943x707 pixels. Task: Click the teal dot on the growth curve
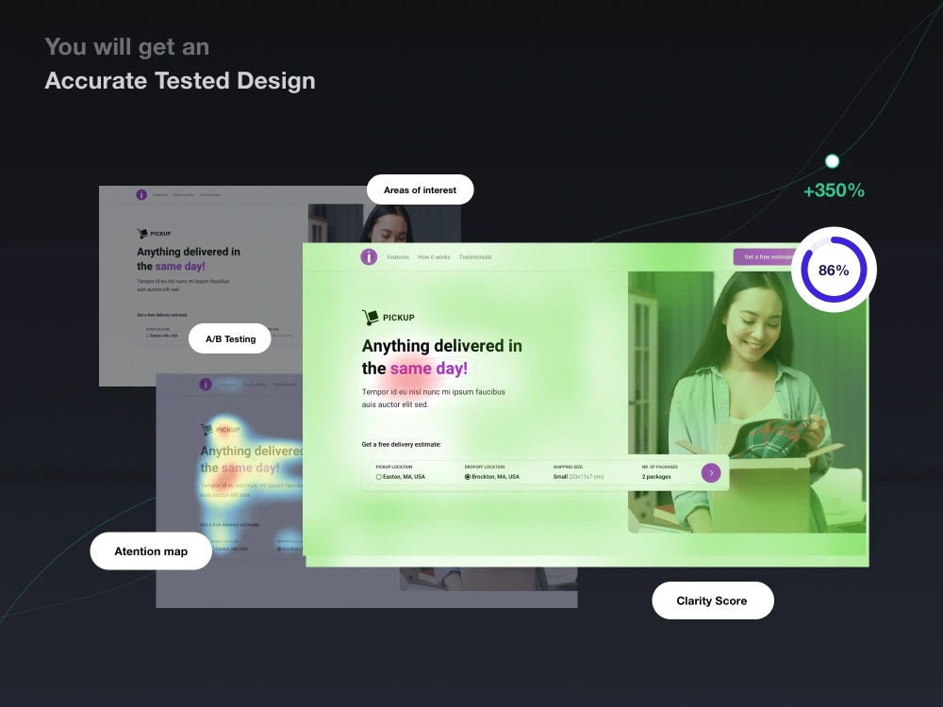(x=832, y=161)
